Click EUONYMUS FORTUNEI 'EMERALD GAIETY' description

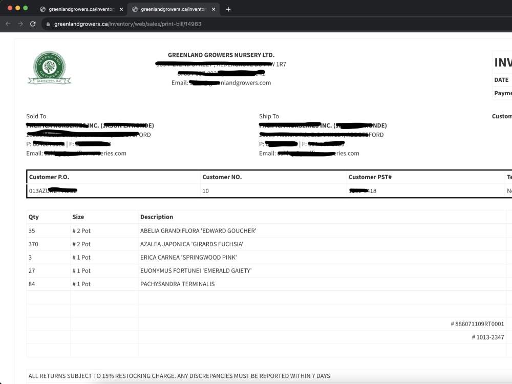click(196, 271)
